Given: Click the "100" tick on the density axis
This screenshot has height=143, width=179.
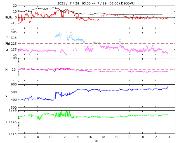Looking at the screenshot, I should pyautogui.click(x=14, y=58).
